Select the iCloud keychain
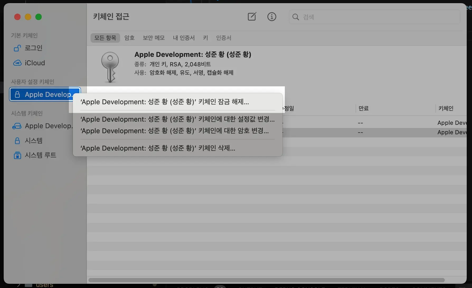The width and height of the screenshot is (472, 288). pos(45,63)
